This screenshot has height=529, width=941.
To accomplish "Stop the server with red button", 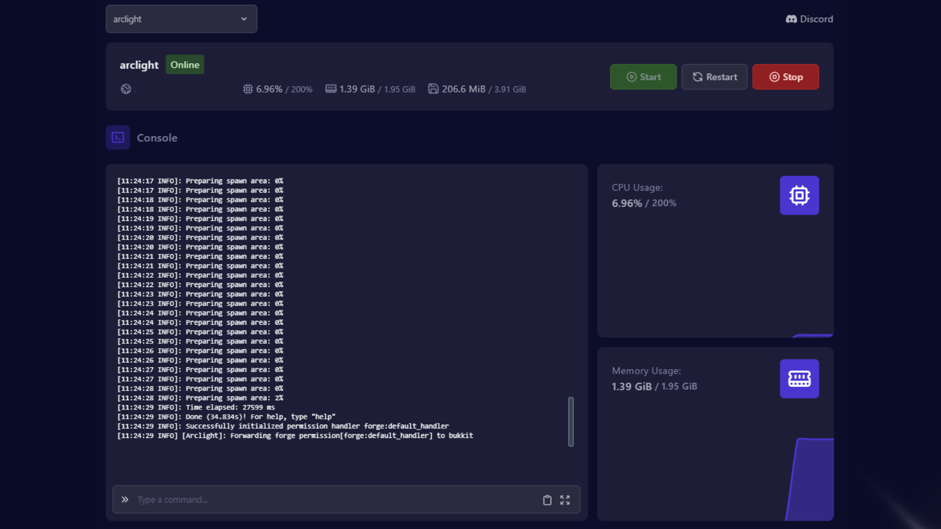I will point(785,77).
